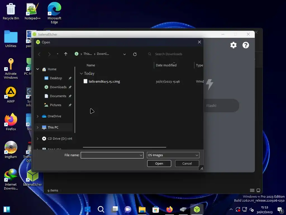Click pin icon beside Documents

click(x=70, y=96)
